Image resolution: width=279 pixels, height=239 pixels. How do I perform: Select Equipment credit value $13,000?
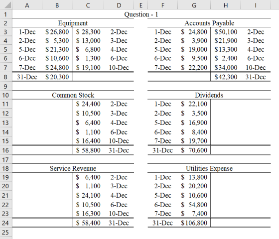tap(88, 41)
